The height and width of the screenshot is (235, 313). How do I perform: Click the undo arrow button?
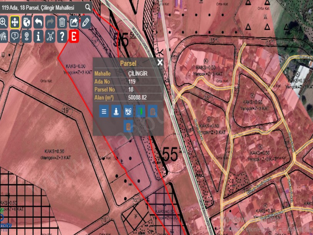pos(38,22)
